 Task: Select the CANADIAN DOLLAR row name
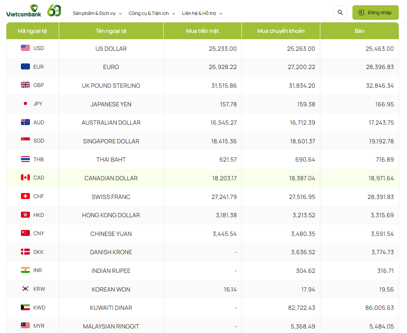(111, 178)
